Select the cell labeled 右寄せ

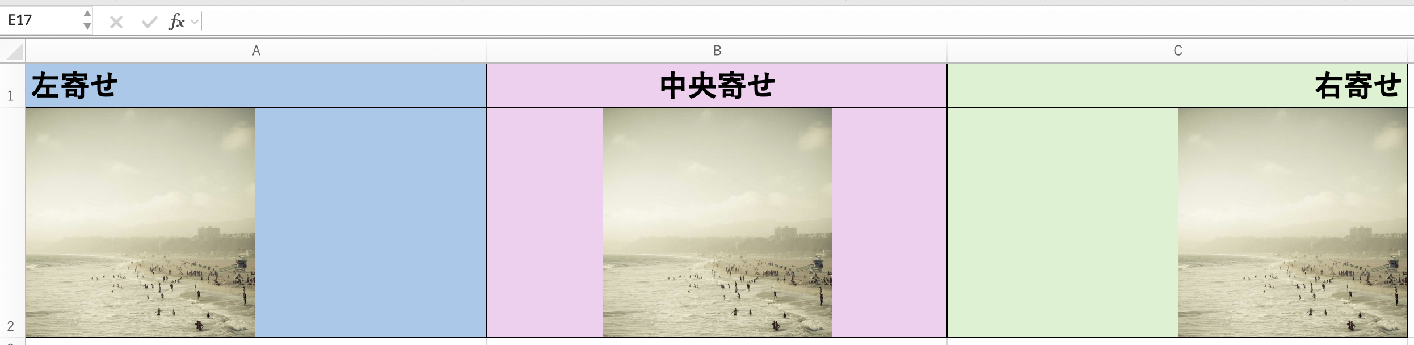click(x=1177, y=86)
